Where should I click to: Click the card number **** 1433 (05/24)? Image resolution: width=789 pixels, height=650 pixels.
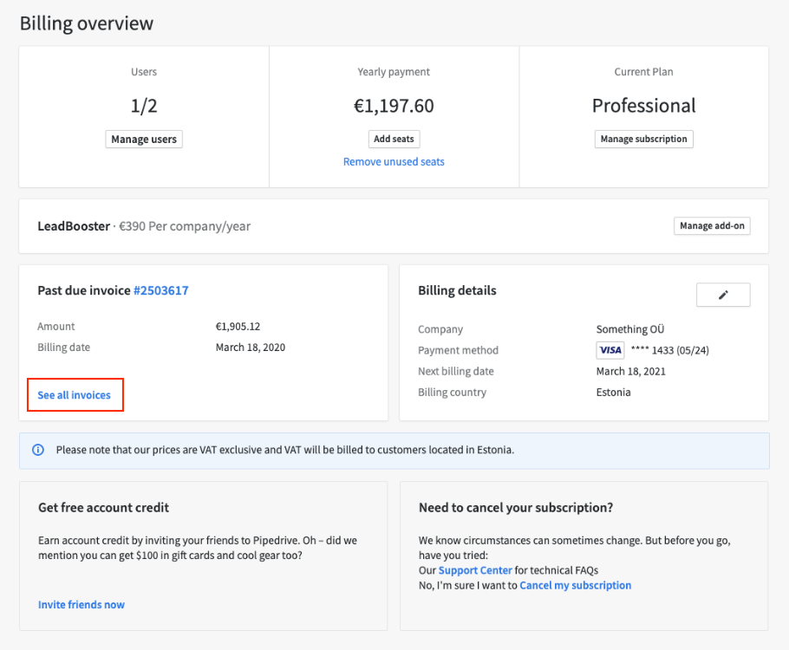[x=669, y=350]
